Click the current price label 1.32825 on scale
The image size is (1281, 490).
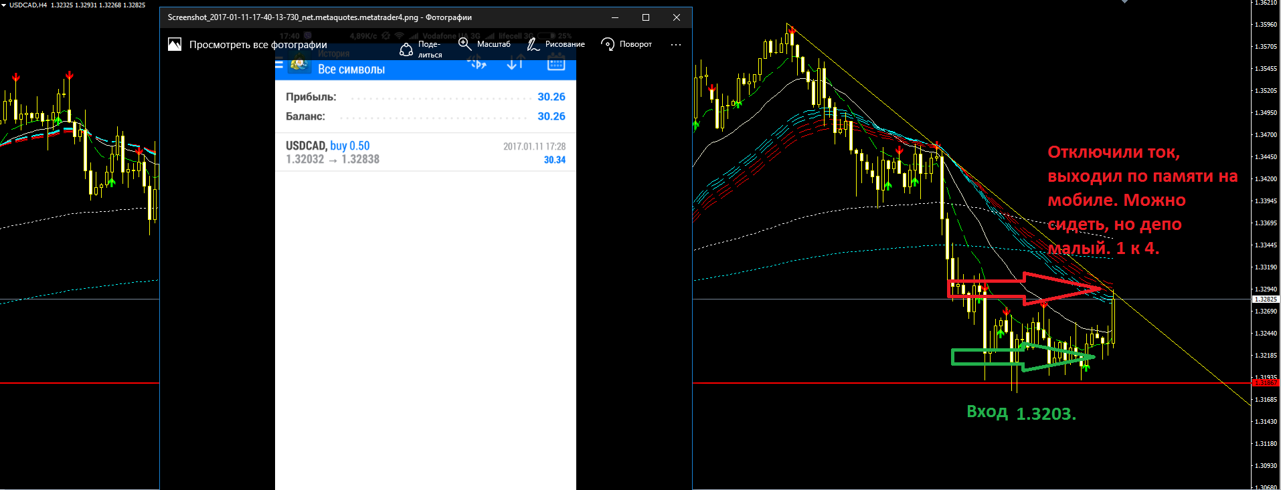click(1266, 299)
